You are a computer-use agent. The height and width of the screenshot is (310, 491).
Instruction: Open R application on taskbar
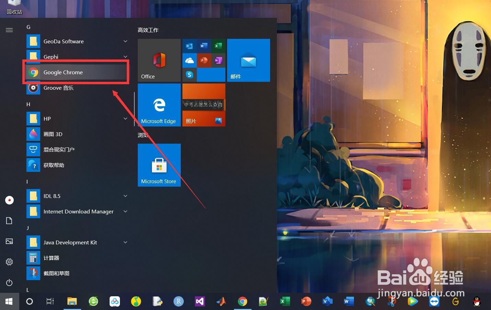click(179, 301)
